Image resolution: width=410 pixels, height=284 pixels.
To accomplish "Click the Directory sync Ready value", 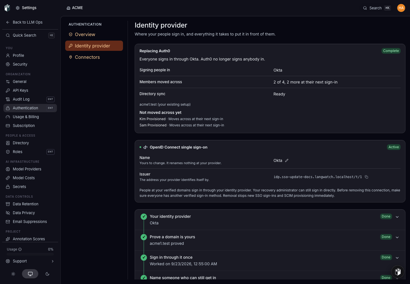I will coord(279,94).
